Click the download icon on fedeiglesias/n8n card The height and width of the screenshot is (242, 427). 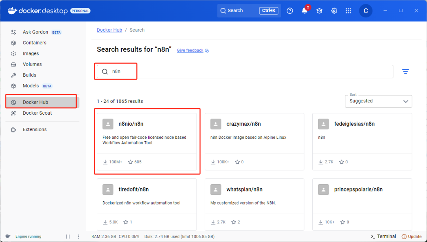pos(321,162)
